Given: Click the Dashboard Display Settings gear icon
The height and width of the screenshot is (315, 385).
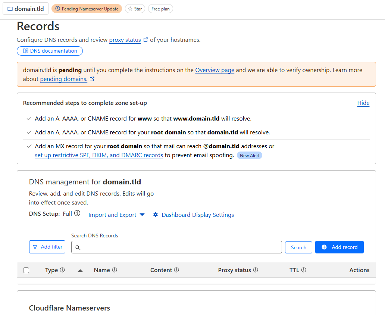Looking at the screenshot, I should (156, 215).
